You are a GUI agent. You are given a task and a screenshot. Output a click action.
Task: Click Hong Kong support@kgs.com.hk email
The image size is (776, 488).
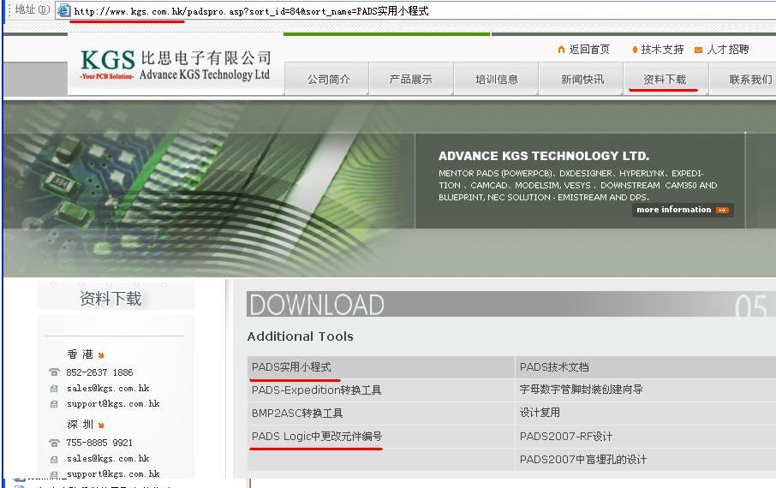click(113, 404)
